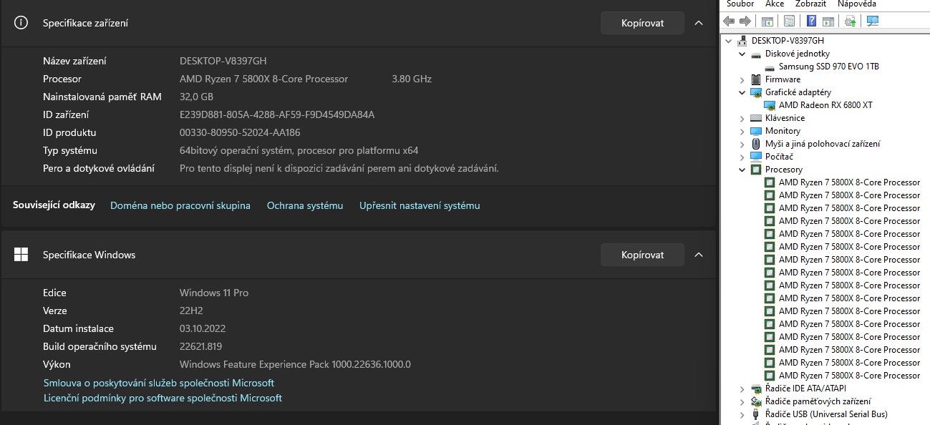Expand the Řadiče USB tree node
The height and width of the screenshot is (425, 930).
(742, 414)
